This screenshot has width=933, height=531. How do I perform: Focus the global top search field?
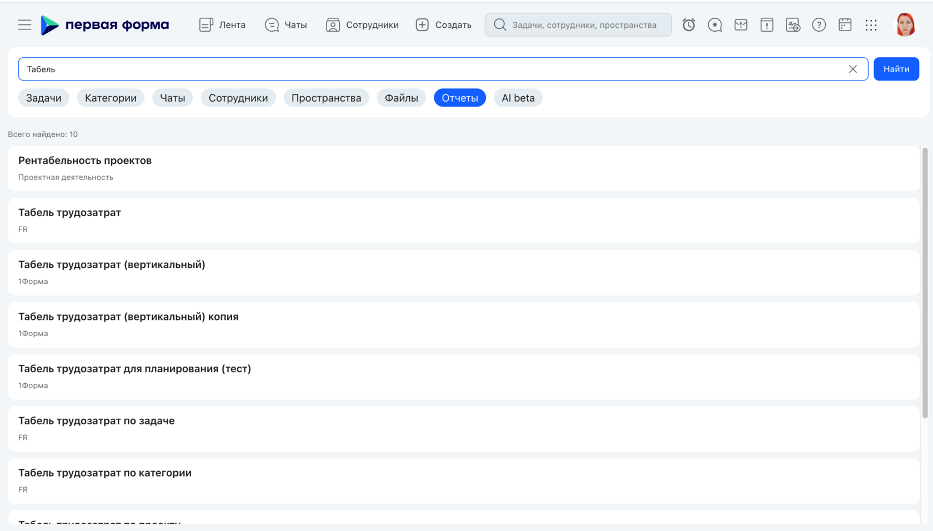(x=578, y=24)
